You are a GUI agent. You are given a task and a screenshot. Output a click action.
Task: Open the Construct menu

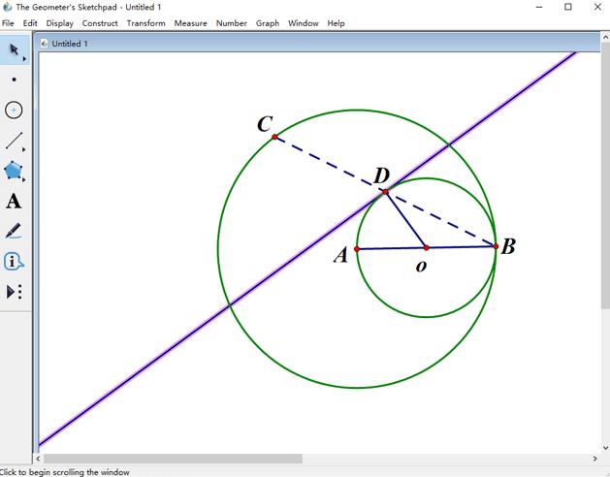(x=100, y=23)
